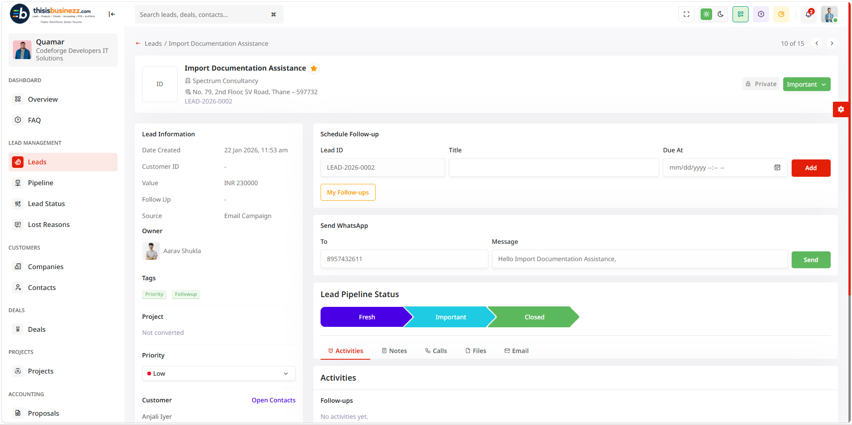Click the WhatsApp Message field
852x425 pixels.
(x=640, y=259)
